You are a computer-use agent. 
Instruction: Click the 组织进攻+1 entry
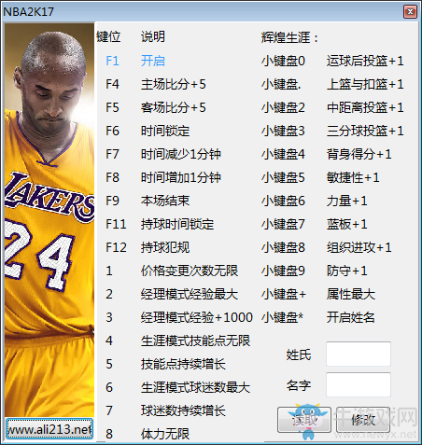tap(359, 247)
